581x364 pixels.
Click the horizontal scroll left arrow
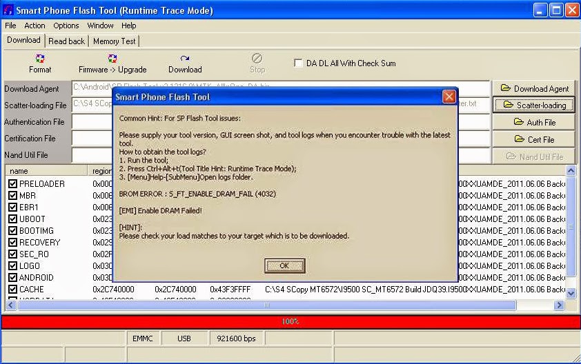point(11,305)
